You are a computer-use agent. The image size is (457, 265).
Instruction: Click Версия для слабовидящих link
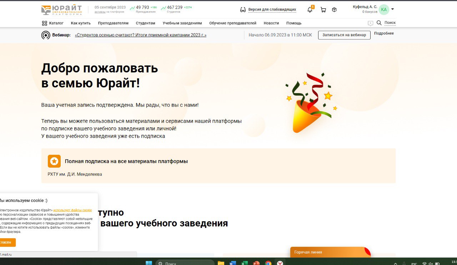click(272, 10)
